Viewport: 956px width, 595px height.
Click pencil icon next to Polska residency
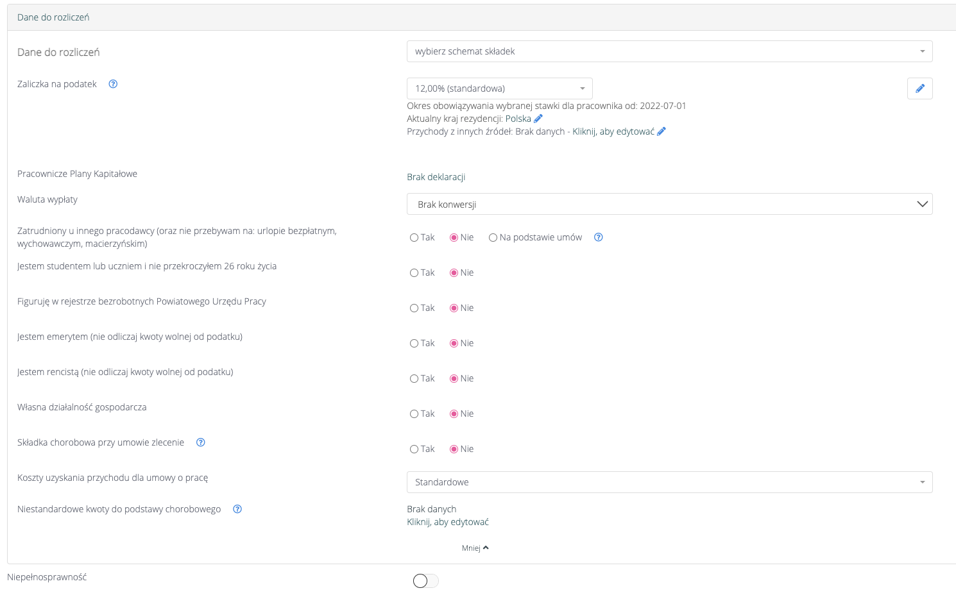click(x=538, y=119)
